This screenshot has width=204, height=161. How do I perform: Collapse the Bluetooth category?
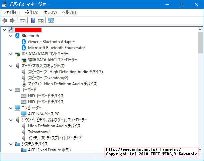click(11, 36)
